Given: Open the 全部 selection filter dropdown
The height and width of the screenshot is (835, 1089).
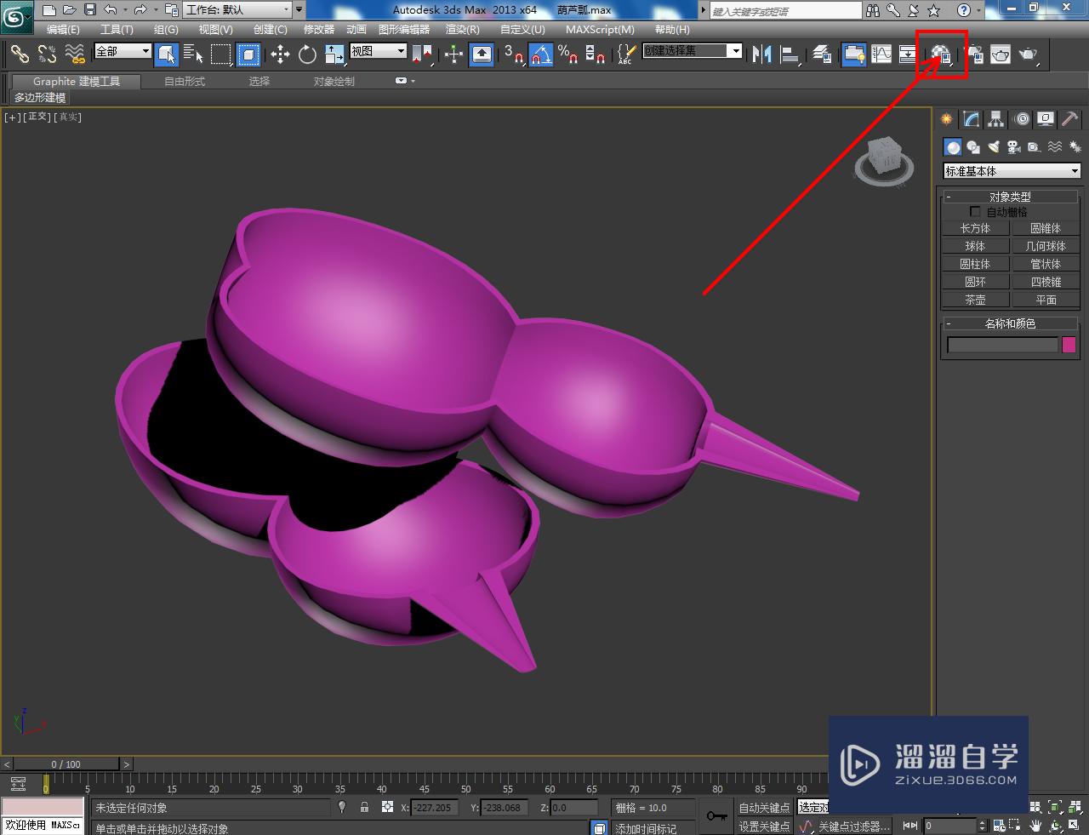Looking at the screenshot, I should (x=123, y=51).
